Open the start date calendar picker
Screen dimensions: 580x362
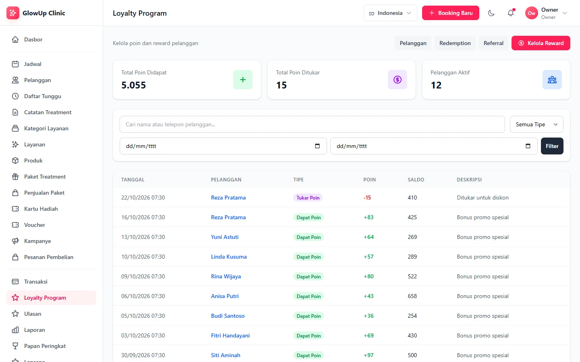tap(317, 146)
